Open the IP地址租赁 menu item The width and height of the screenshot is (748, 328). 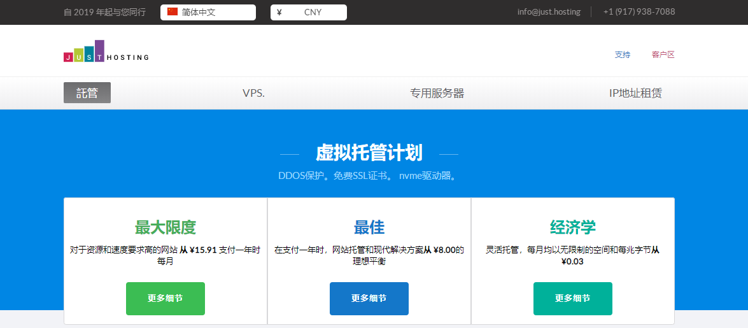635,94
